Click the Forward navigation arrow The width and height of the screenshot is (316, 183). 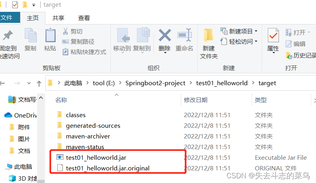(17, 83)
